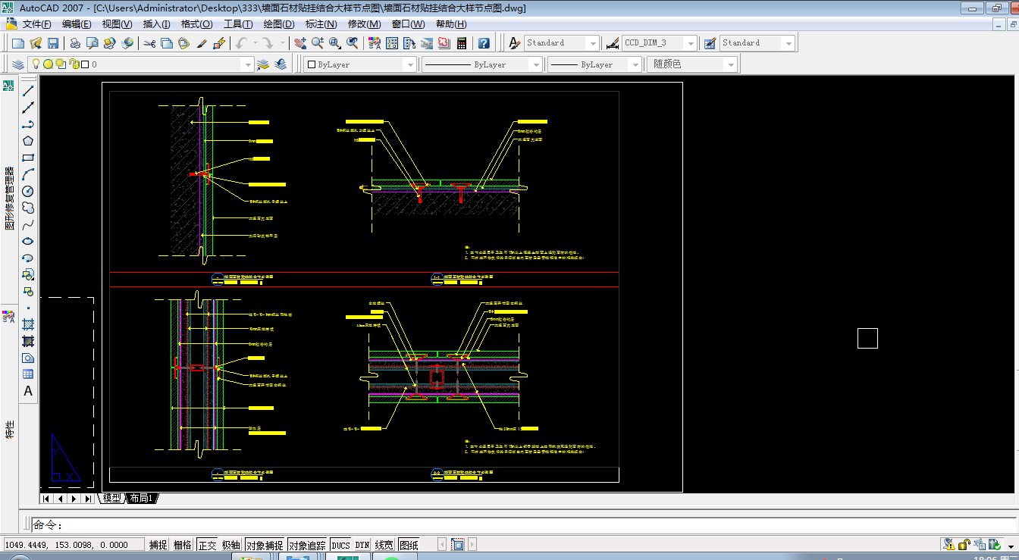Create a new drawing via QNew icon

pyautogui.click(x=18, y=43)
